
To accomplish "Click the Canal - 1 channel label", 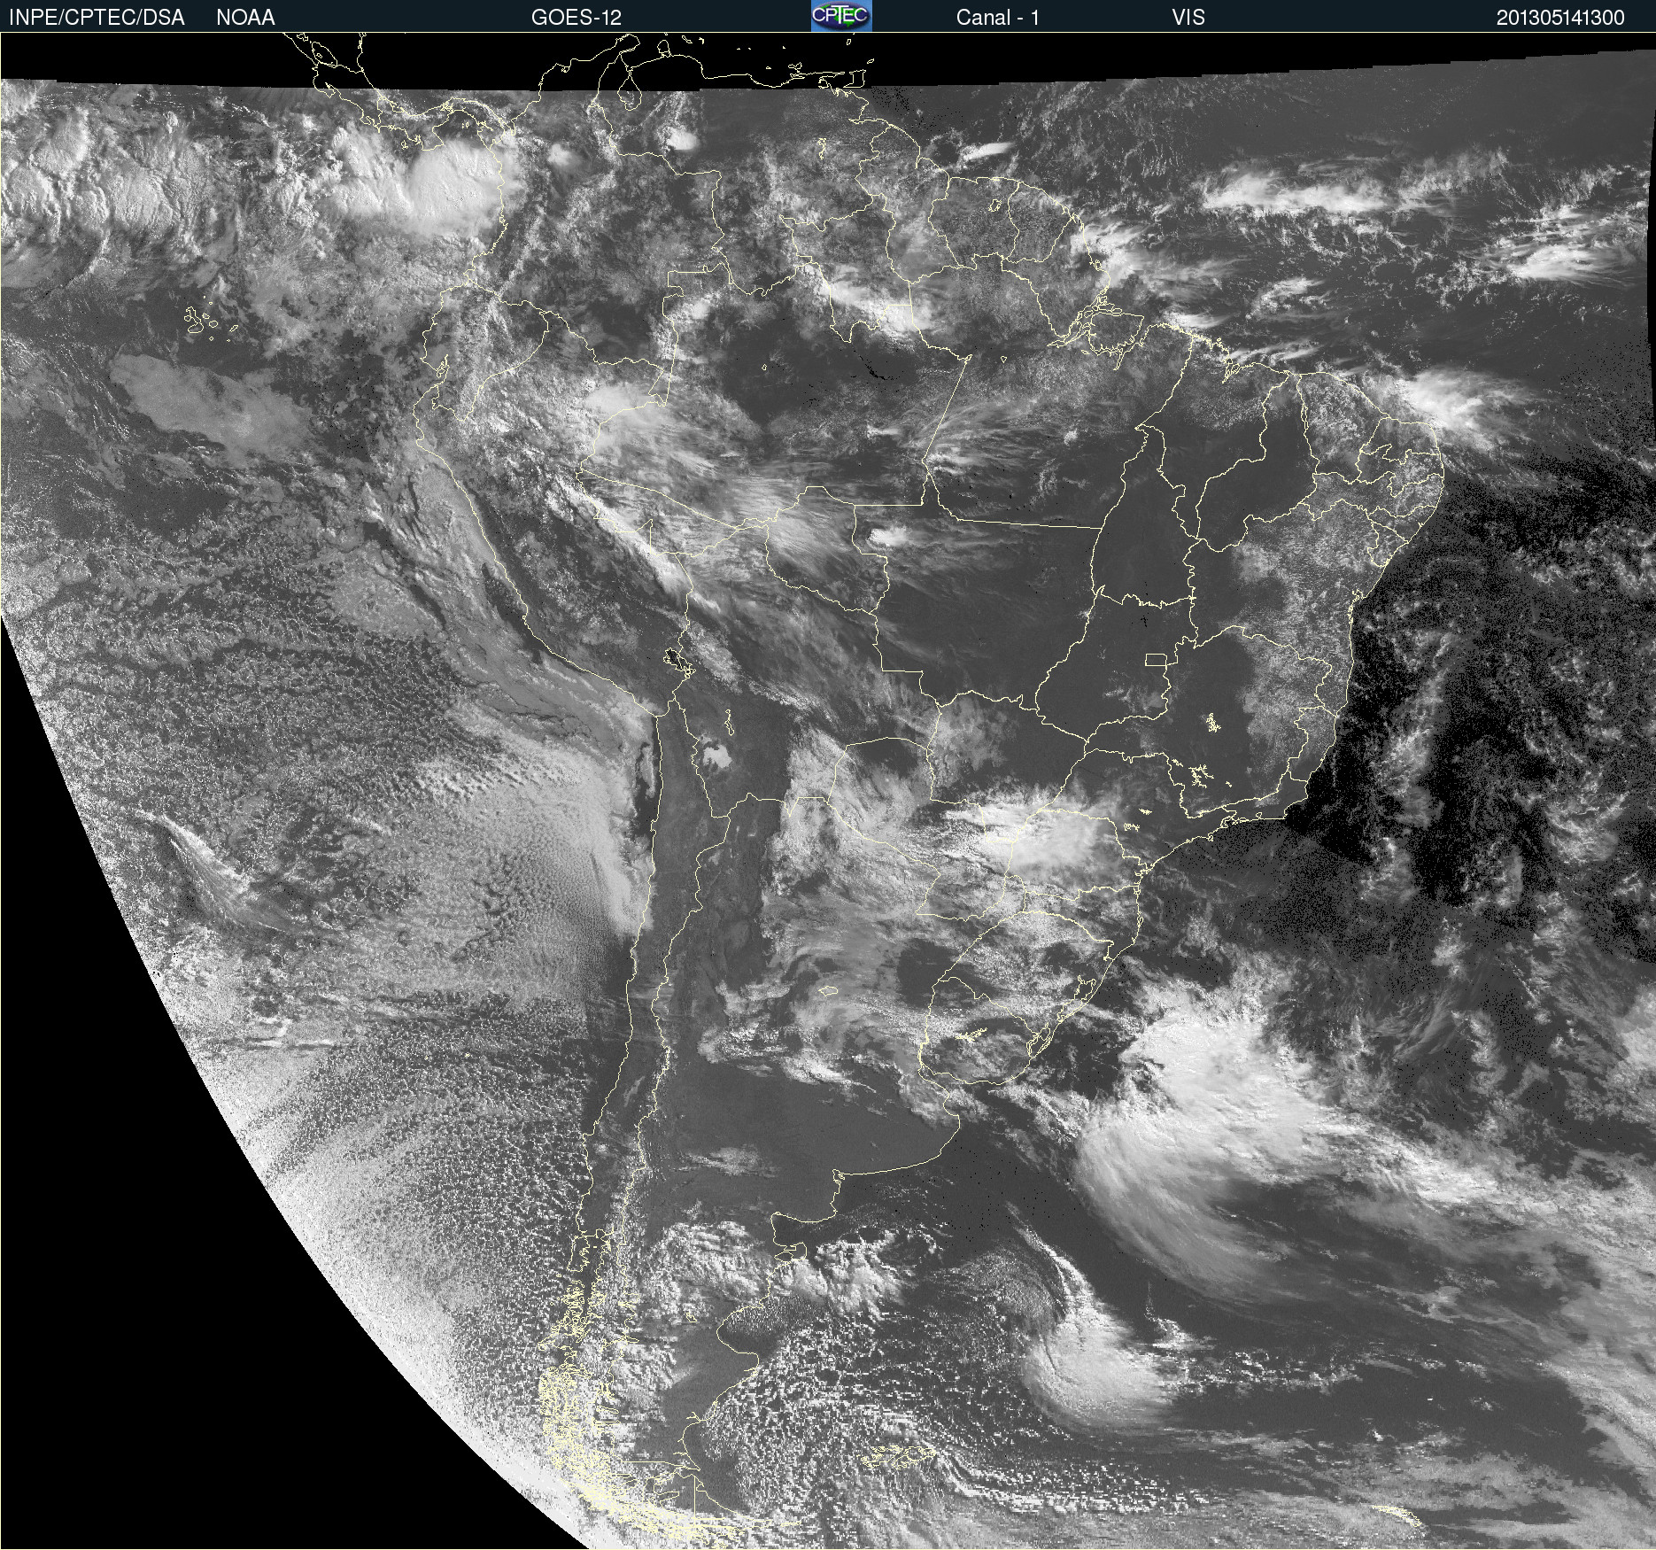I will click(x=997, y=17).
